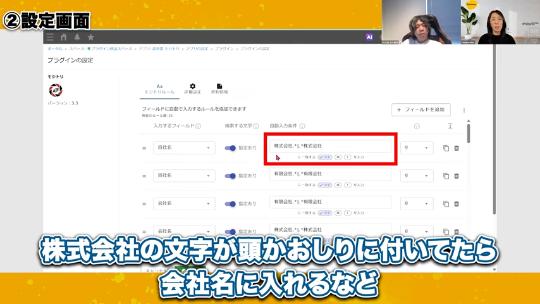Open the hamburger menu in the header

(51, 37)
